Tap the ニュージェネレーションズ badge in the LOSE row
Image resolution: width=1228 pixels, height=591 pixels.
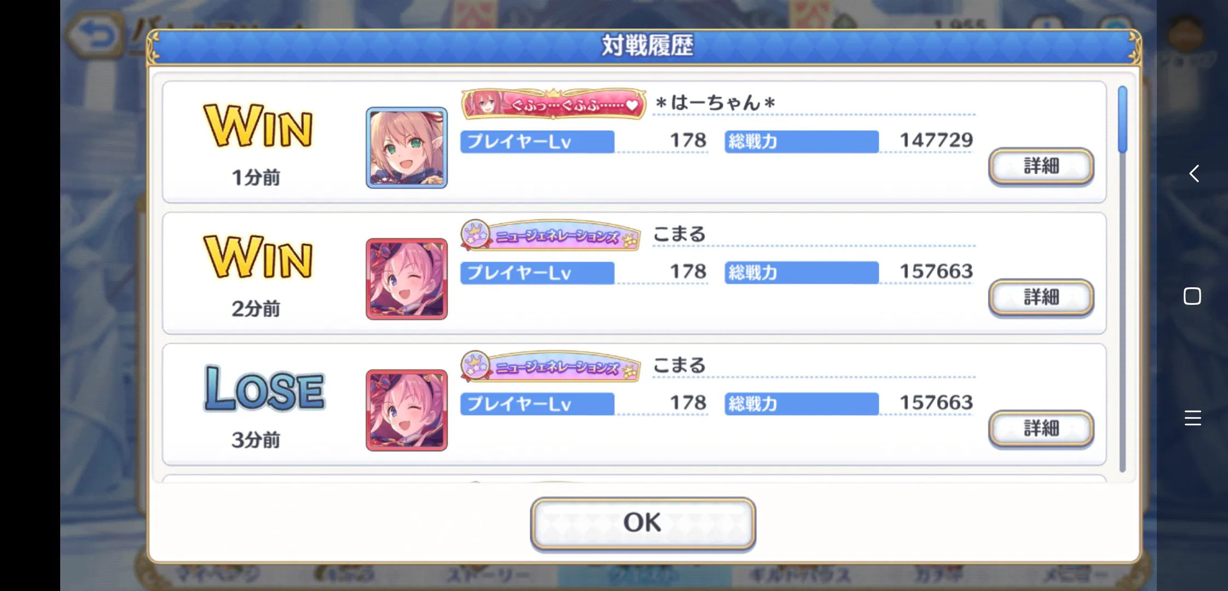pos(551,367)
